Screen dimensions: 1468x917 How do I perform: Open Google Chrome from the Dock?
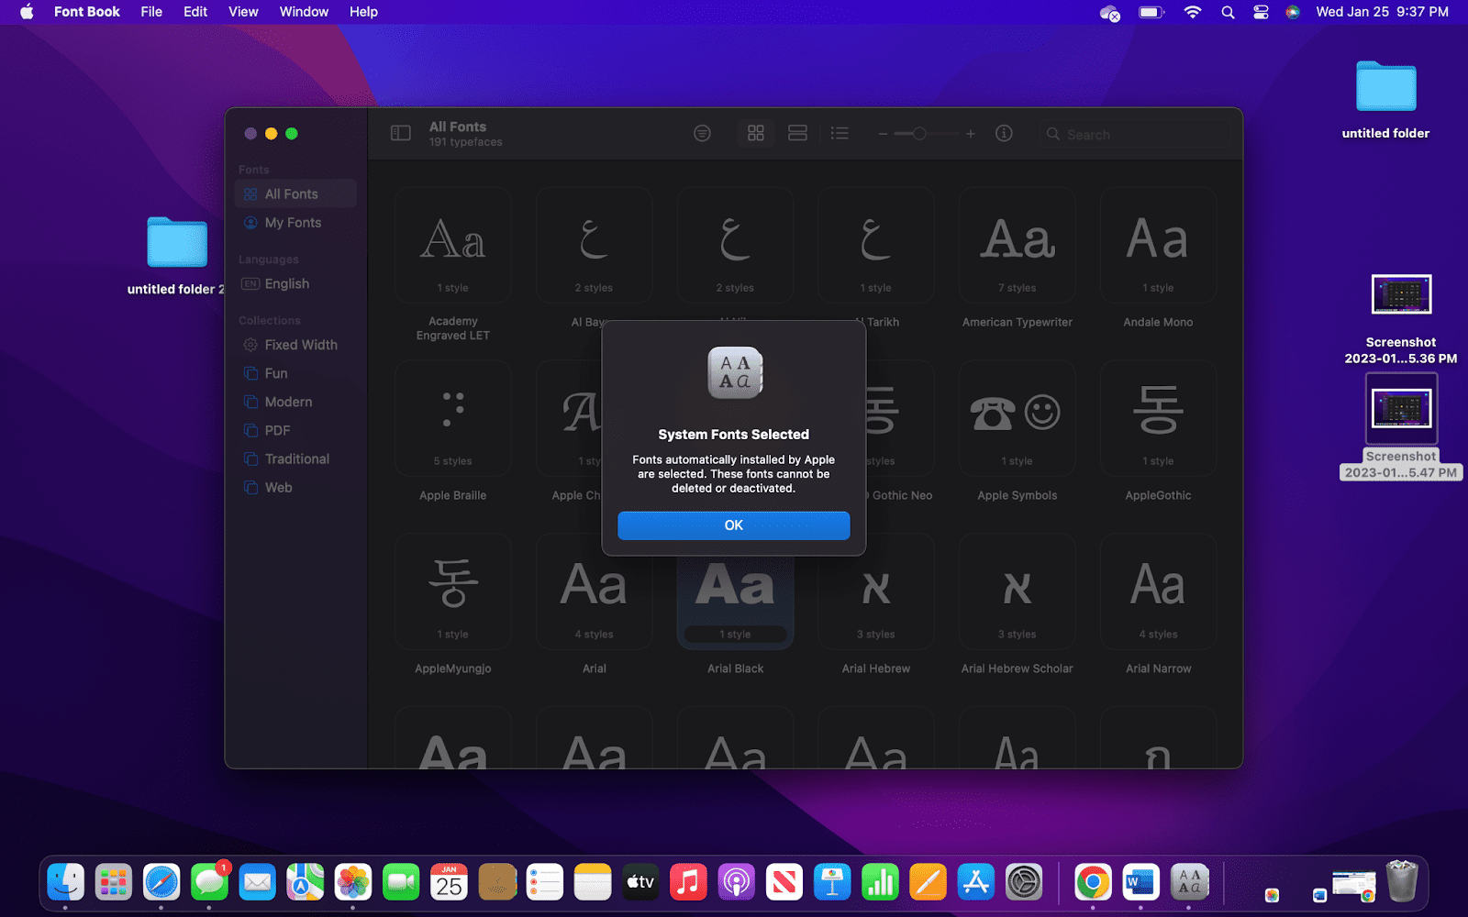[1093, 883]
